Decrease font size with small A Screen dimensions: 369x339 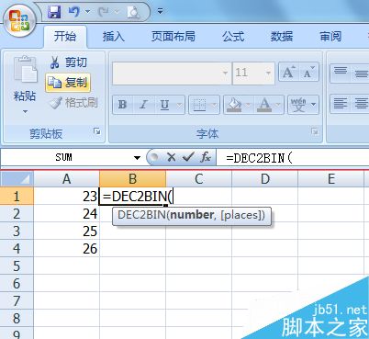tap(308, 73)
